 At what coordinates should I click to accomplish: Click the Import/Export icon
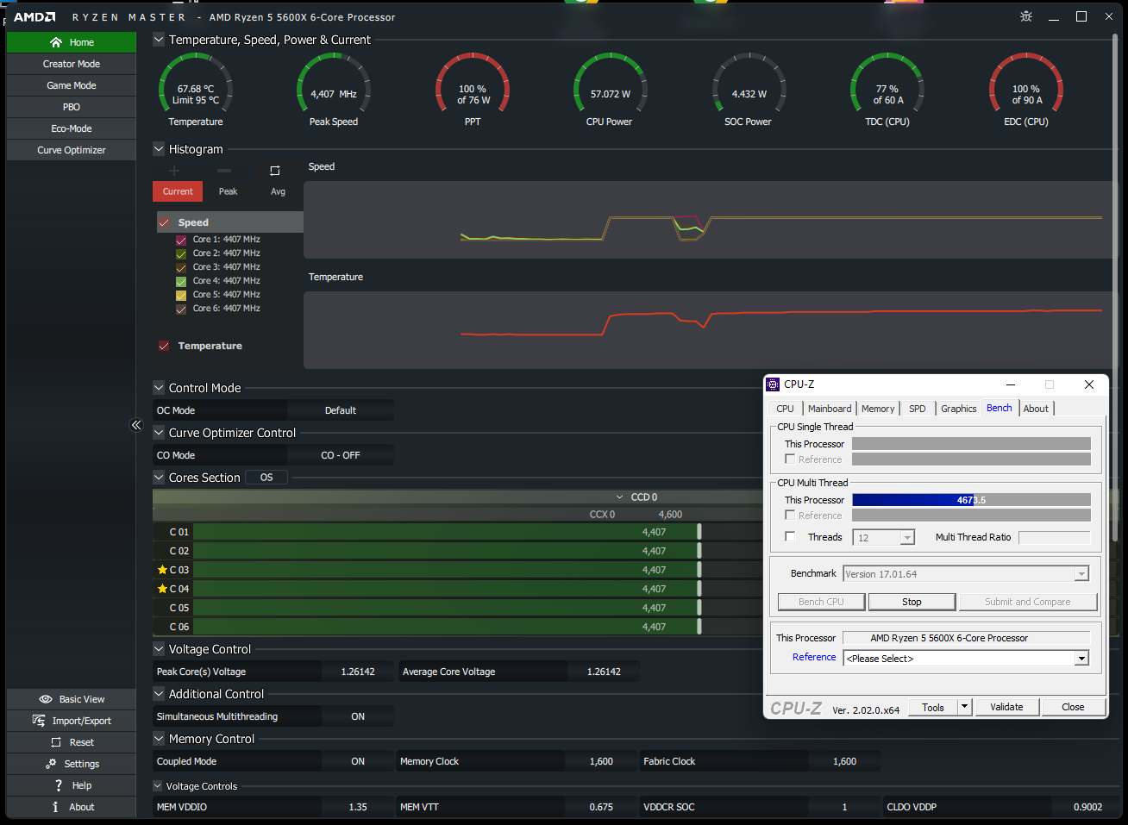[x=39, y=721]
